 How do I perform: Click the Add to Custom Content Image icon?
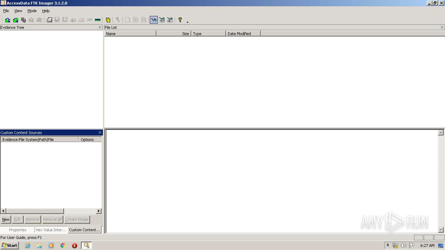pos(73,20)
